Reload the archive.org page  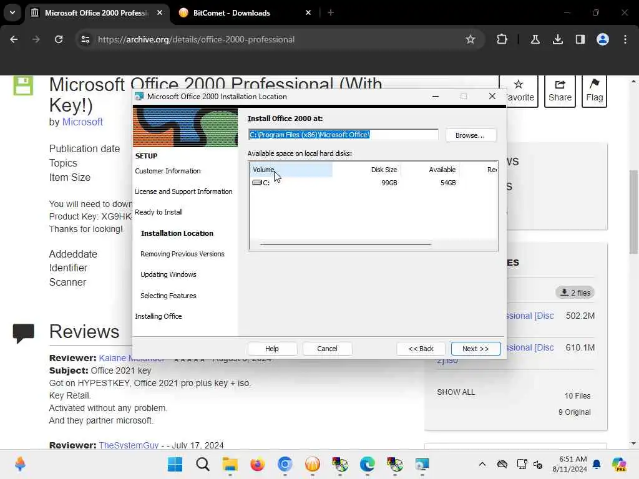pyautogui.click(x=59, y=39)
